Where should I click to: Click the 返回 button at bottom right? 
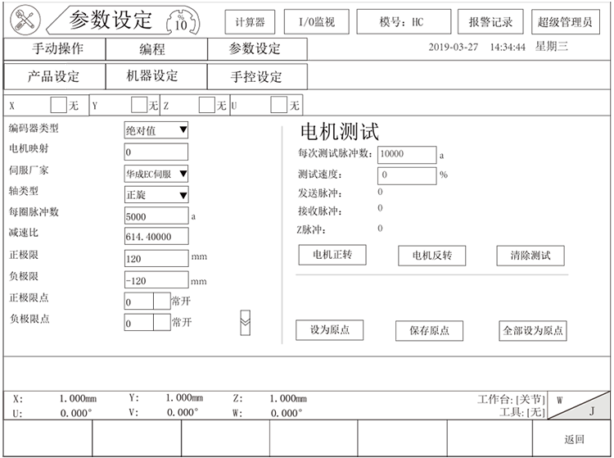click(x=576, y=439)
